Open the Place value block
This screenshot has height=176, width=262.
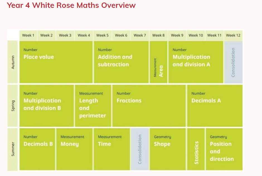tap(56, 62)
